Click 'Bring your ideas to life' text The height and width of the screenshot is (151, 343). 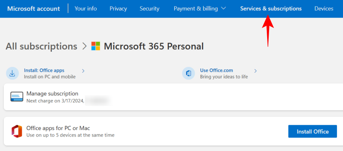click(224, 77)
